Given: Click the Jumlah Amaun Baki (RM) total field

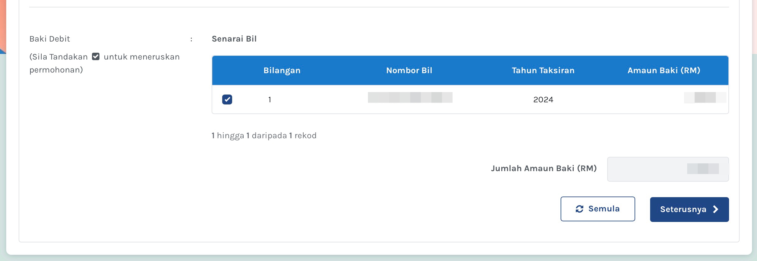Looking at the screenshot, I should click(668, 169).
